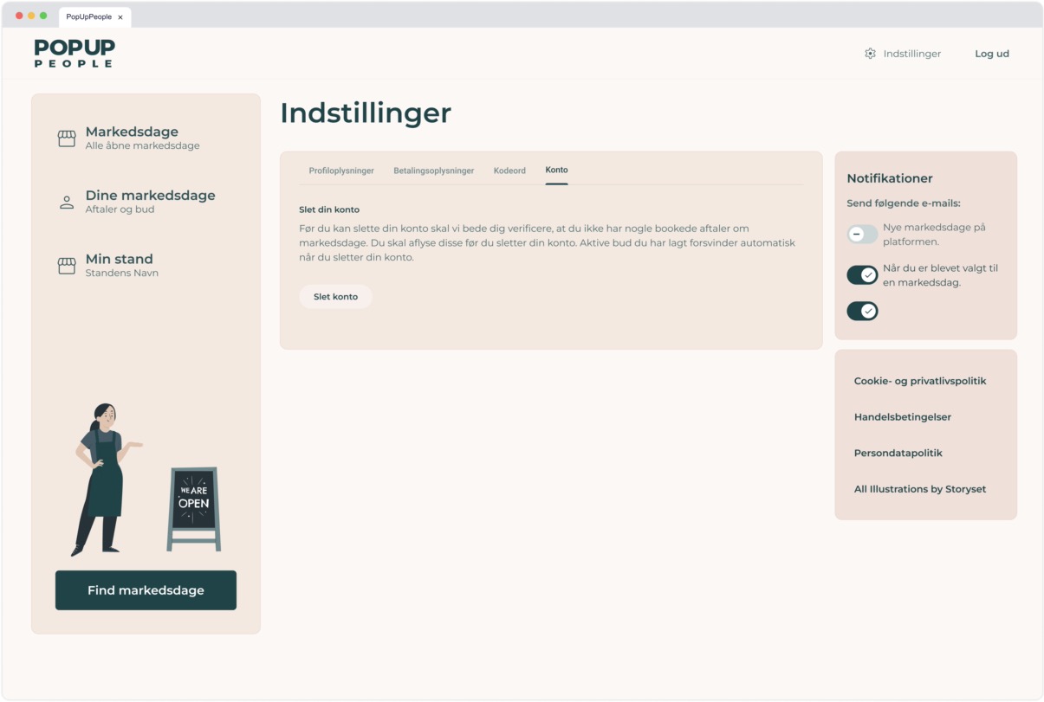Enable emails for new markedsdage on platform

coord(862,235)
